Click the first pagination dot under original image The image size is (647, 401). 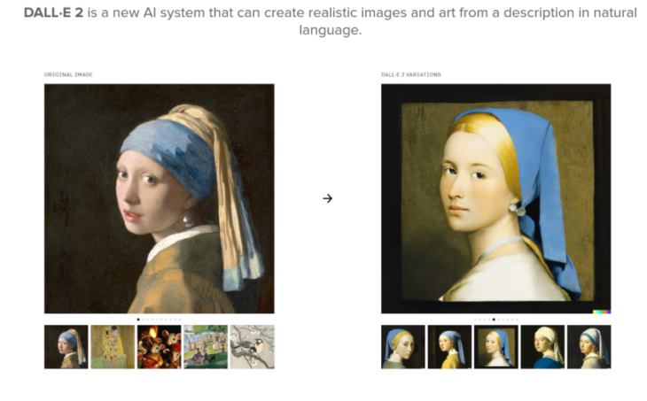point(138,319)
